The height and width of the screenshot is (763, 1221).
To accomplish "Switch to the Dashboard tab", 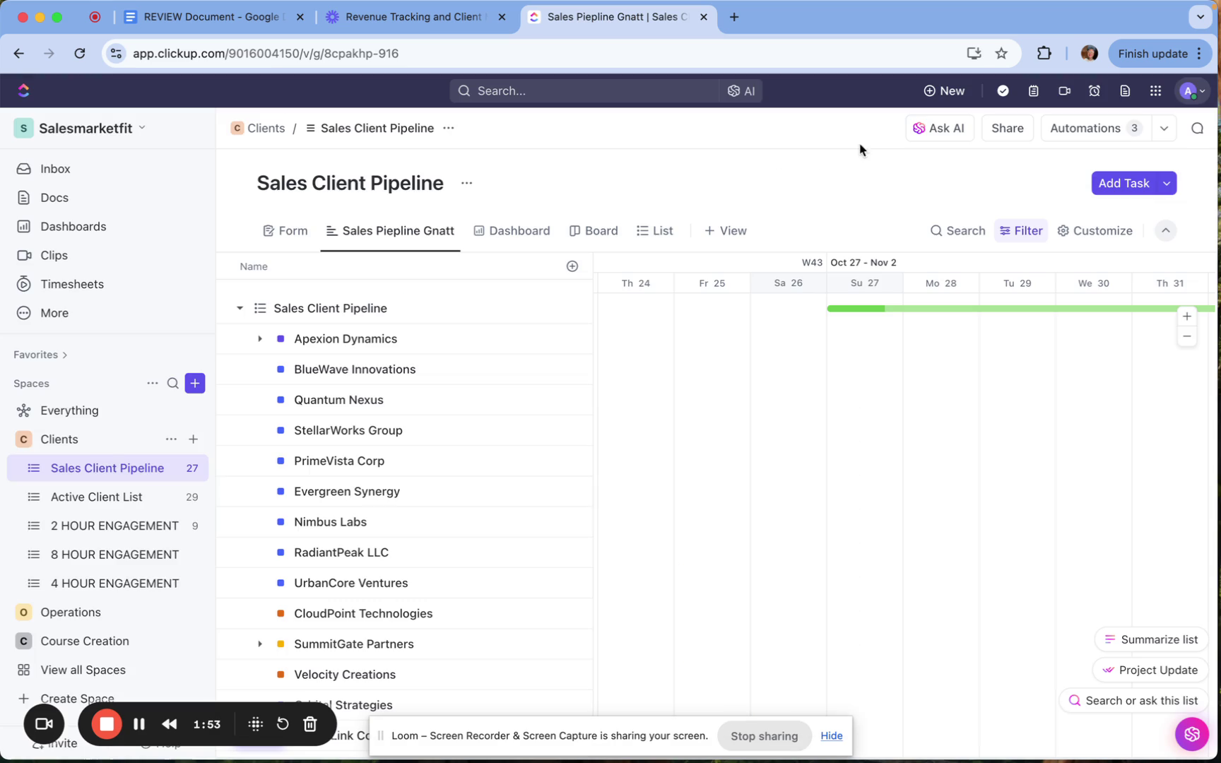I will click(512, 231).
